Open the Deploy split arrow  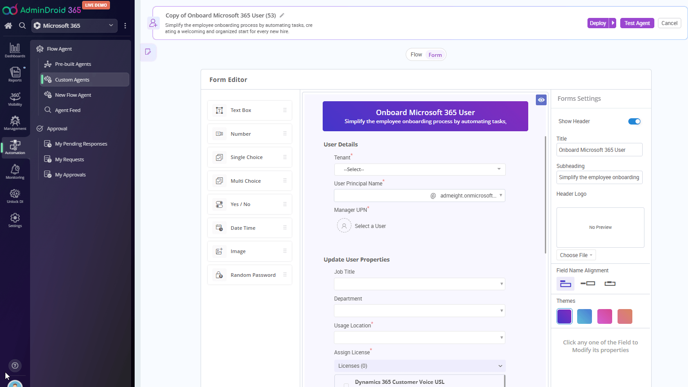(613, 23)
